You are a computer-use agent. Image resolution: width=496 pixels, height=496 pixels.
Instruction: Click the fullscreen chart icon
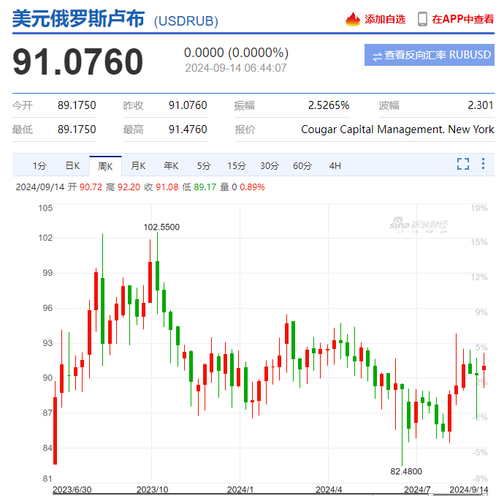tap(463, 164)
